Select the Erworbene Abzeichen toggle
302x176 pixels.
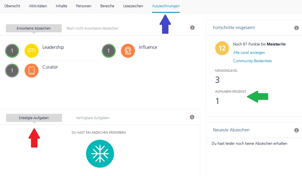[x=34, y=28]
